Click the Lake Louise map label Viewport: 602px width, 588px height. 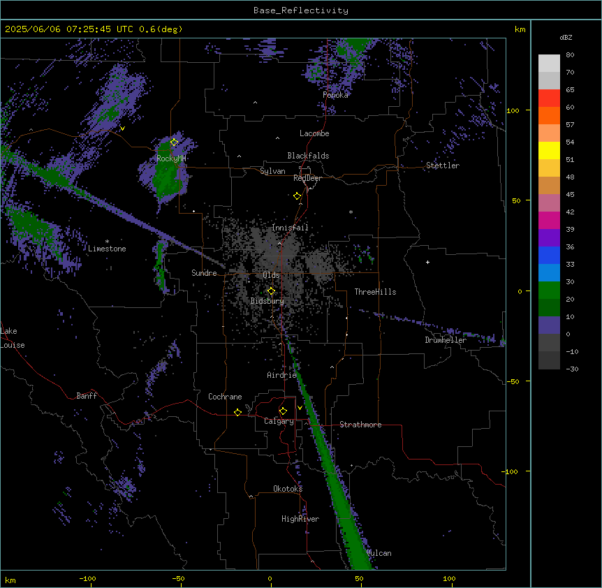[13, 338]
